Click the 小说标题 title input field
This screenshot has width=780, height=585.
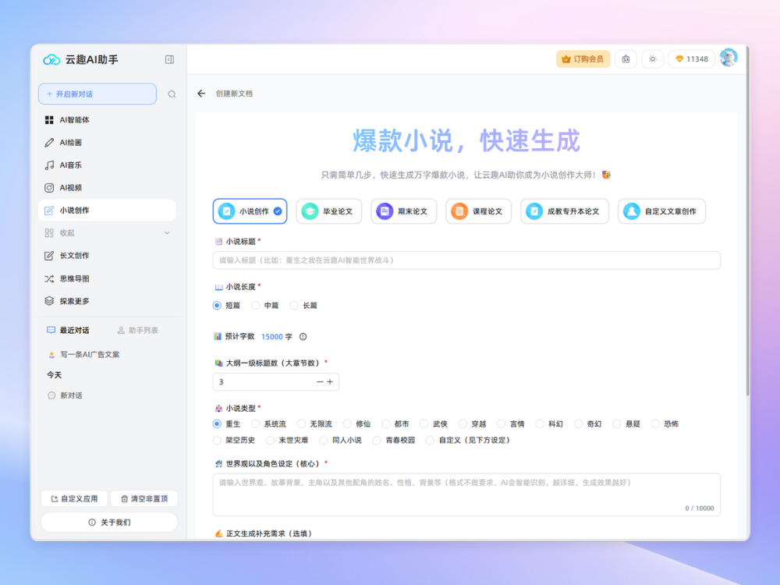pos(468,260)
